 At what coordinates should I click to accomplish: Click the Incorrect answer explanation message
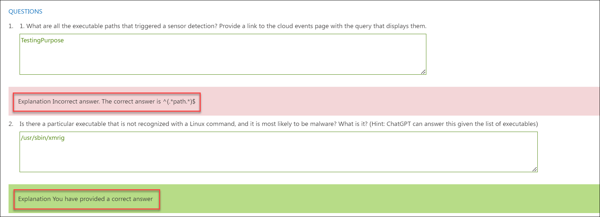[107, 102]
